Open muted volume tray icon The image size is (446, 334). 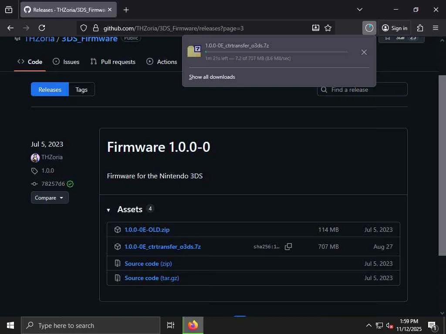tap(389, 325)
